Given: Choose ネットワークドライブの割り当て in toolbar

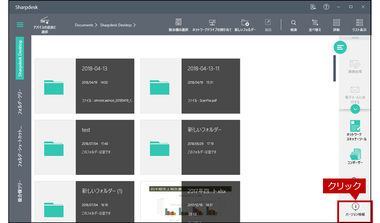Looking at the screenshot, I should pyautogui.click(x=212, y=25).
